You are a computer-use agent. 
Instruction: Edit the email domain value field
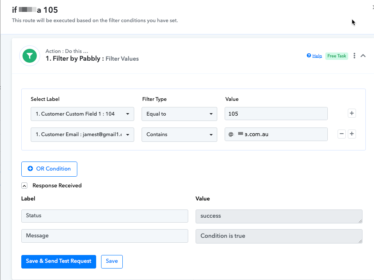tap(276, 134)
